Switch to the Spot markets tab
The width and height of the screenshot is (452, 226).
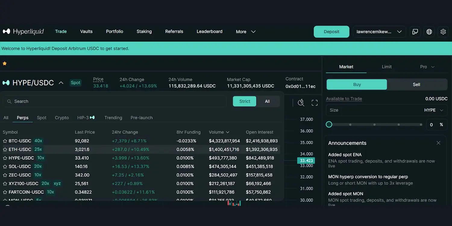[42, 118]
